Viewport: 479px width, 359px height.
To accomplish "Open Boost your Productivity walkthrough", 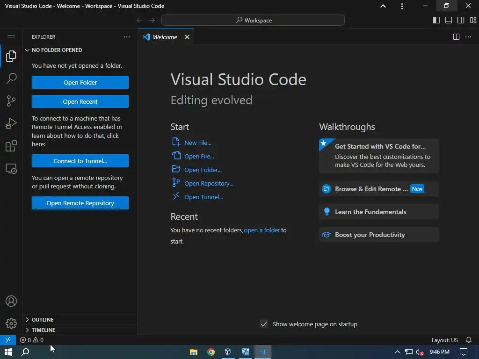I will (379, 235).
